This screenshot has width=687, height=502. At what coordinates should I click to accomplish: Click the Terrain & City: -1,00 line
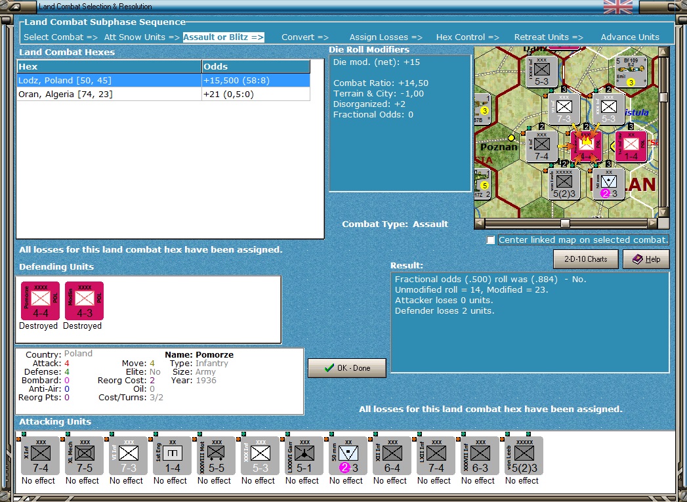point(379,94)
